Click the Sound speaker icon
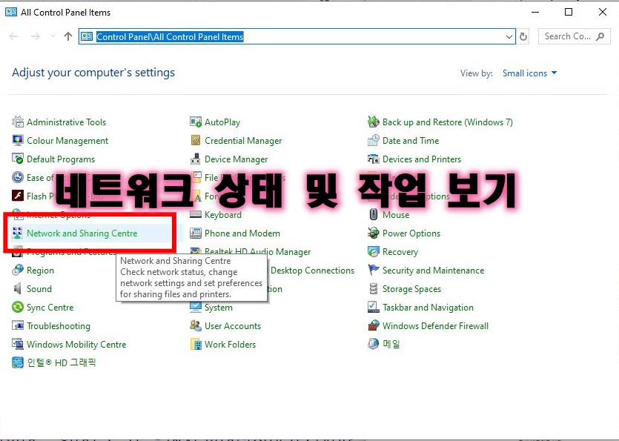 tap(18, 288)
